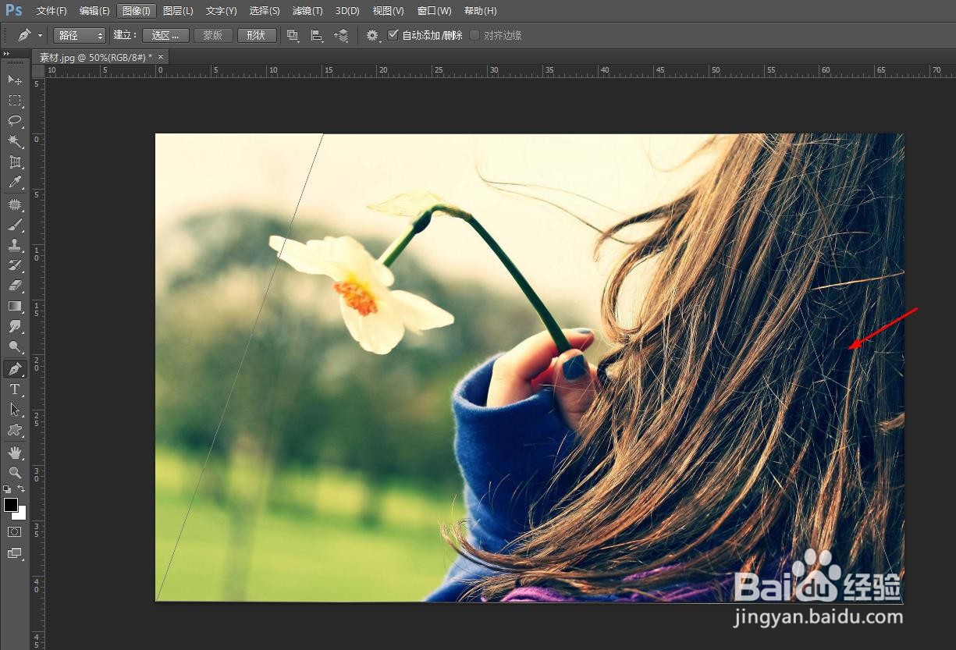Open the 路径 mode dropdown

point(80,35)
